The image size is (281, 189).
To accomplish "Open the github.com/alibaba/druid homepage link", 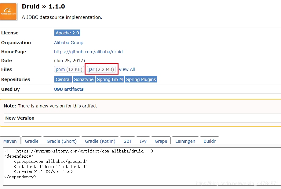I will (x=88, y=52).
